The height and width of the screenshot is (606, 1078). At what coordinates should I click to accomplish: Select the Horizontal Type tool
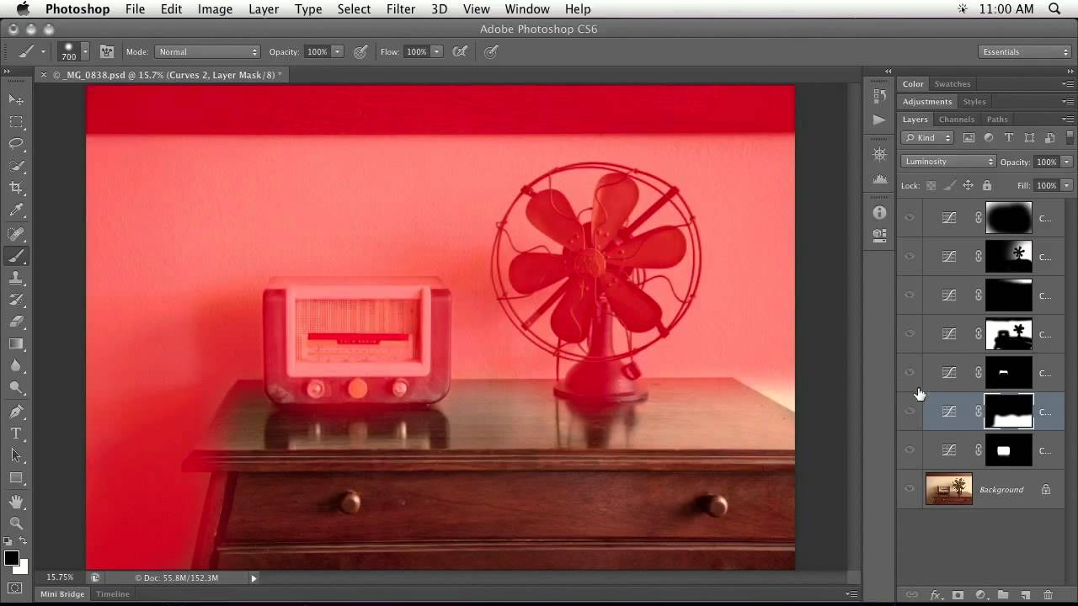pyautogui.click(x=16, y=433)
